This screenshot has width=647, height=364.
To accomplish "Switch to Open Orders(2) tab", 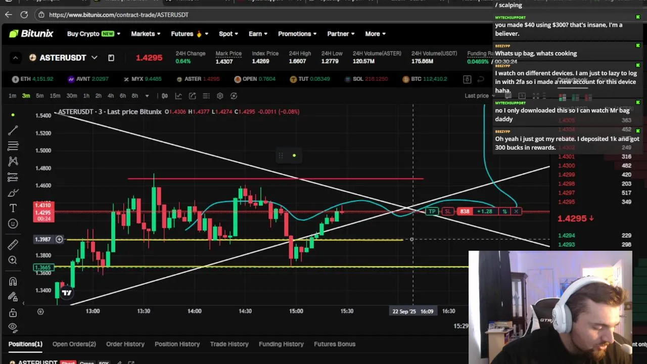I will click(x=74, y=344).
